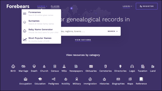Open the Newspapers category icon
This screenshot has width=162, height=91.
pyautogui.click(x=76, y=66)
